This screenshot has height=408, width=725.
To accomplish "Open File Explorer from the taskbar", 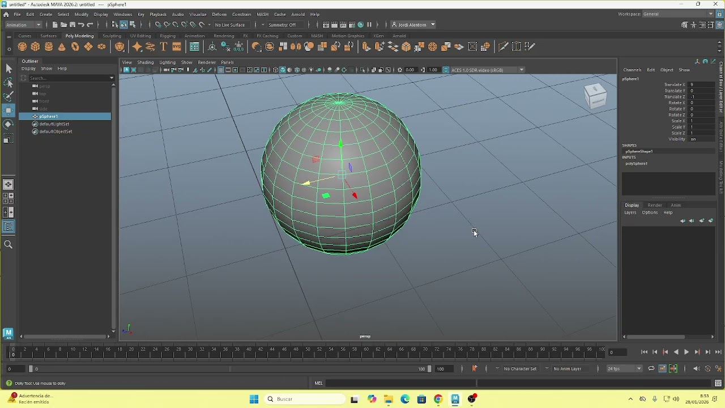I will 389,399.
